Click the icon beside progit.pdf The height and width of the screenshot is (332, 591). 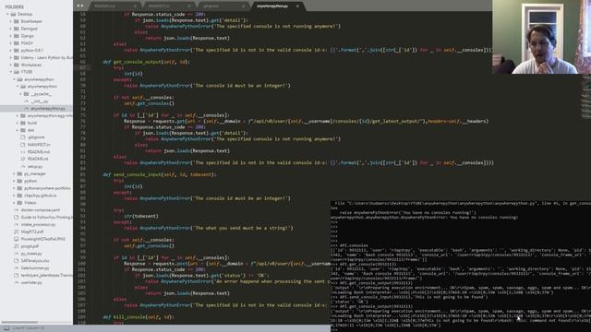17,246
